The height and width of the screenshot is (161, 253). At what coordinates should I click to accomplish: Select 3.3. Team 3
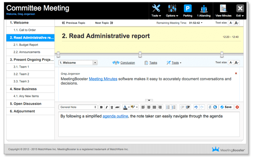pyautogui.click(x=30, y=81)
